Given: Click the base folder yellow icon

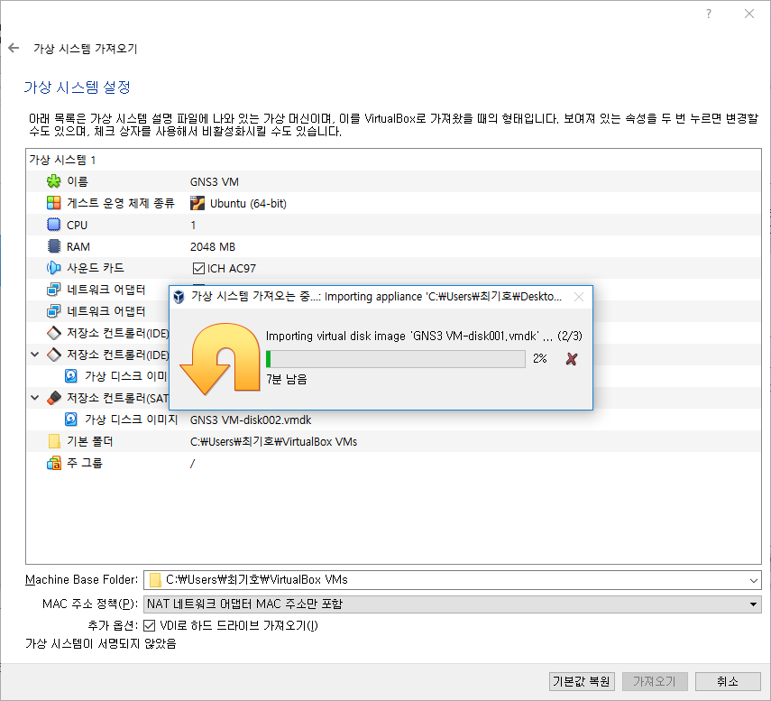Looking at the screenshot, I should pyautogui.click(x=54, y=441).
